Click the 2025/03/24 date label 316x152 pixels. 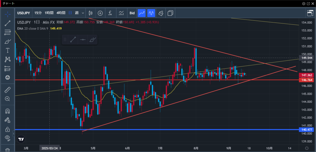tap(50, 148)
